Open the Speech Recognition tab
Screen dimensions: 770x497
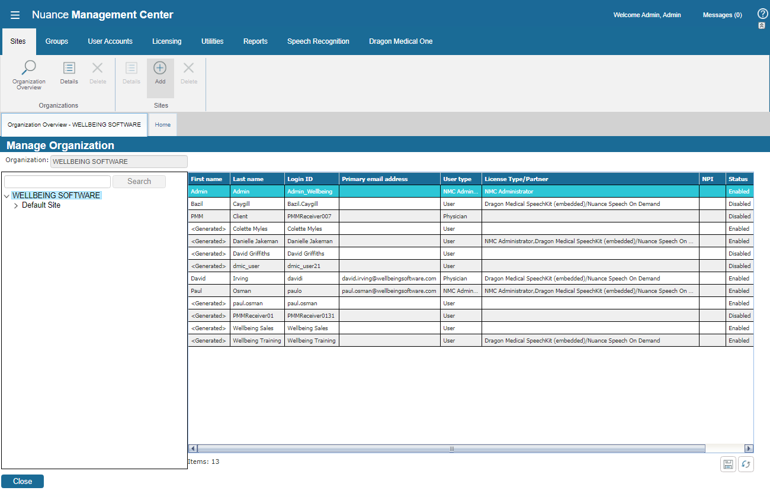click(318, 41)
